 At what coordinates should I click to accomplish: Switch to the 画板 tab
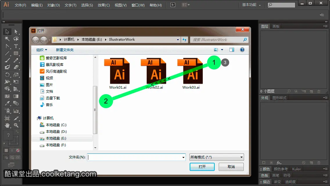pyautogui.click(x=276, y=26)
